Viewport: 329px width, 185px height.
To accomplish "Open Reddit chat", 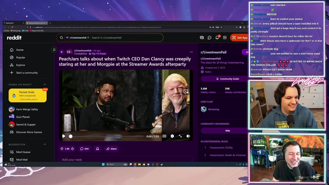I will [209, 38].
